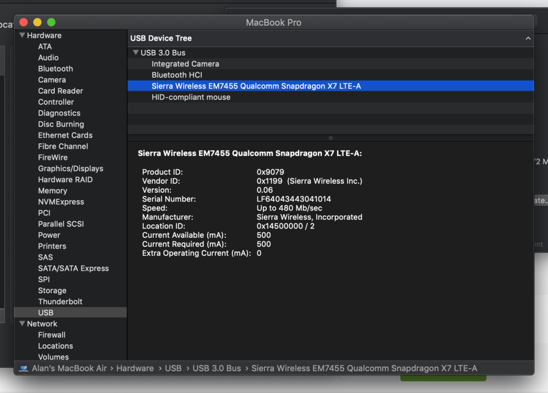Viewport: 548px width, 393px height.
Task: Click the USB 3.0 Bus tree row
Action: click(330, 53)
